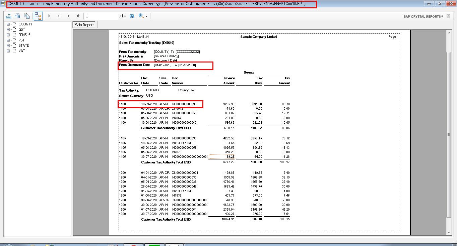Click tax base total 9307.10
The image size is (457, 246).
256,220
